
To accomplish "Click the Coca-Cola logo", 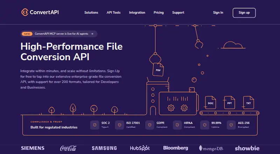I will click(68, 148).
